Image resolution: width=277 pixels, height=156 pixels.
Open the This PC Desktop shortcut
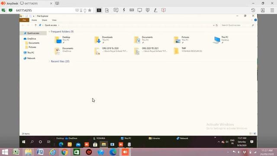click(x=221, y=40)
